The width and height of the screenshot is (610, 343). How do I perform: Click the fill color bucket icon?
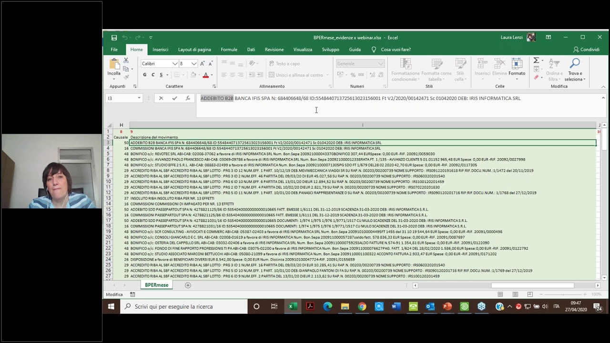pos(193,75)
